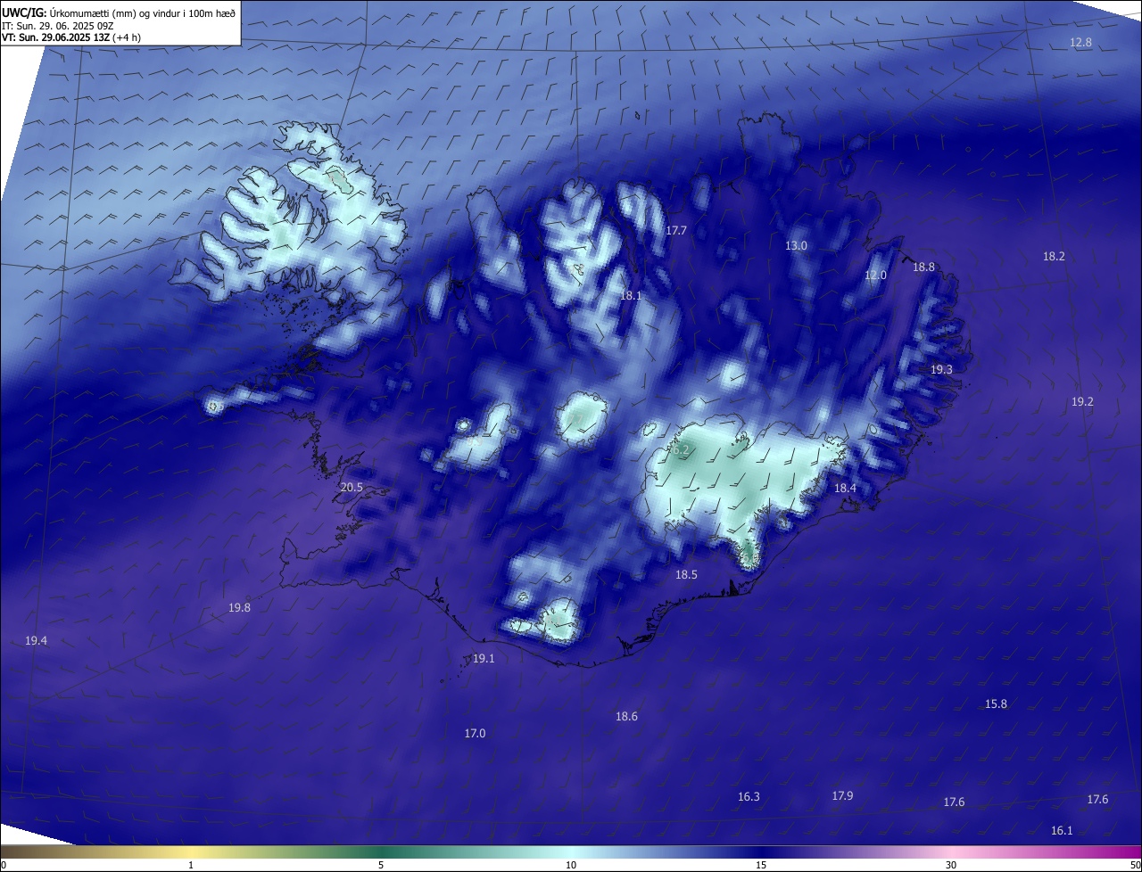The height and width of the screenshot is (872, 1142).
Task: Click the 17.9 value label
Action: click(x=842, y=795)
